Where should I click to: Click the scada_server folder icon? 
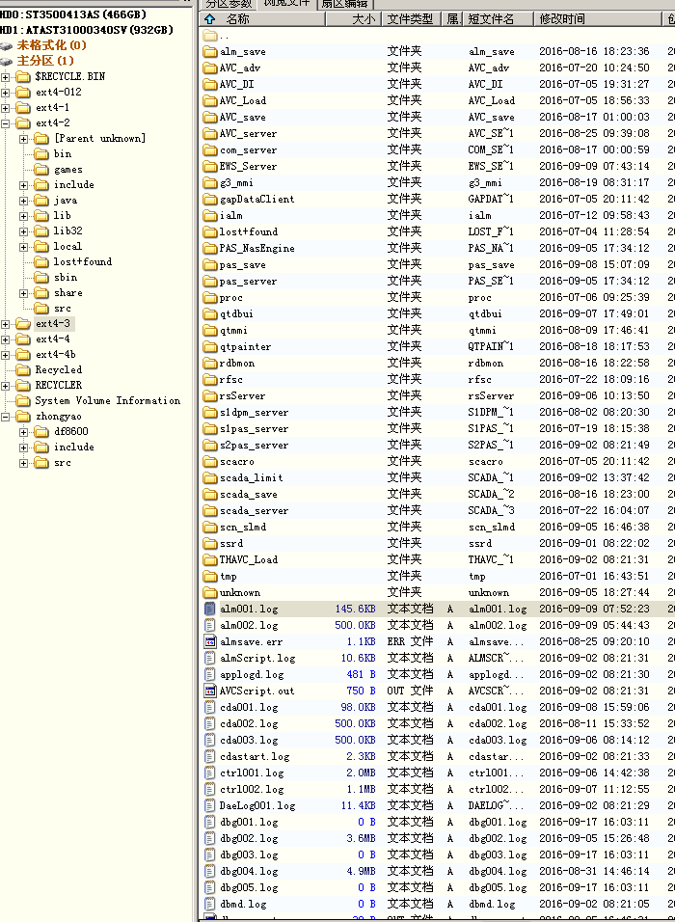(210, 511)
